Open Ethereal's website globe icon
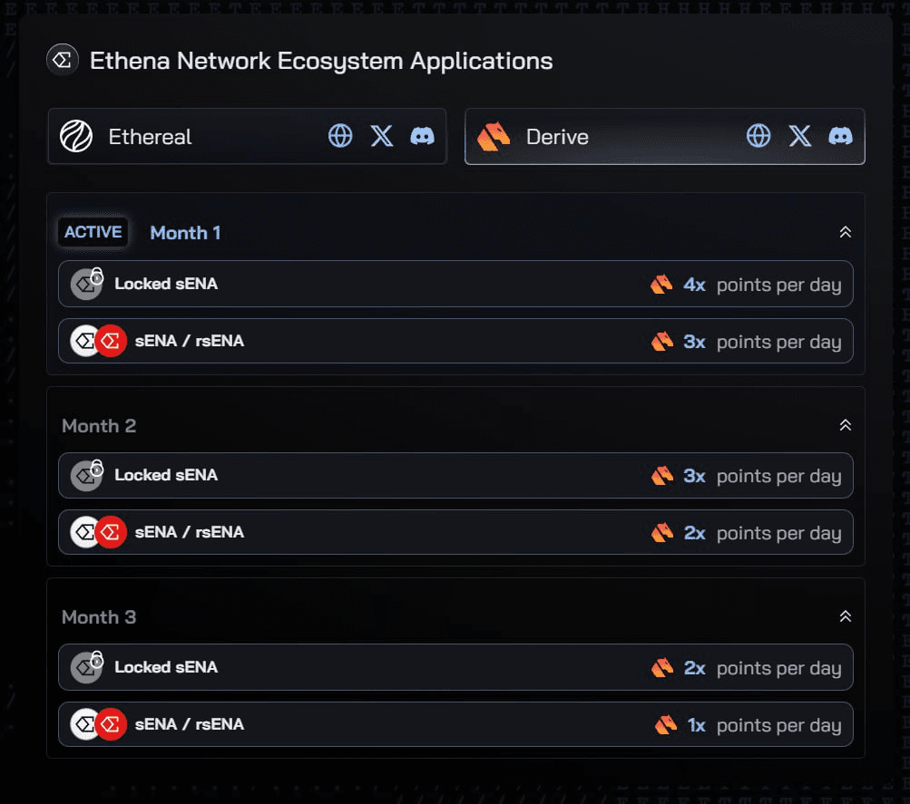This screenshot has height=804, width=910. pyautogui.click(x=340, y=136)
